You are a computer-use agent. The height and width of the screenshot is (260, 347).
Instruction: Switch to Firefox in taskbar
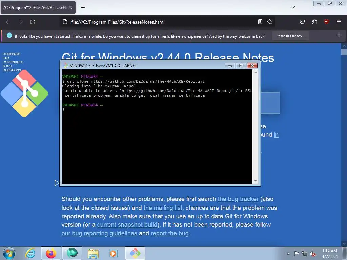[51, 253]
